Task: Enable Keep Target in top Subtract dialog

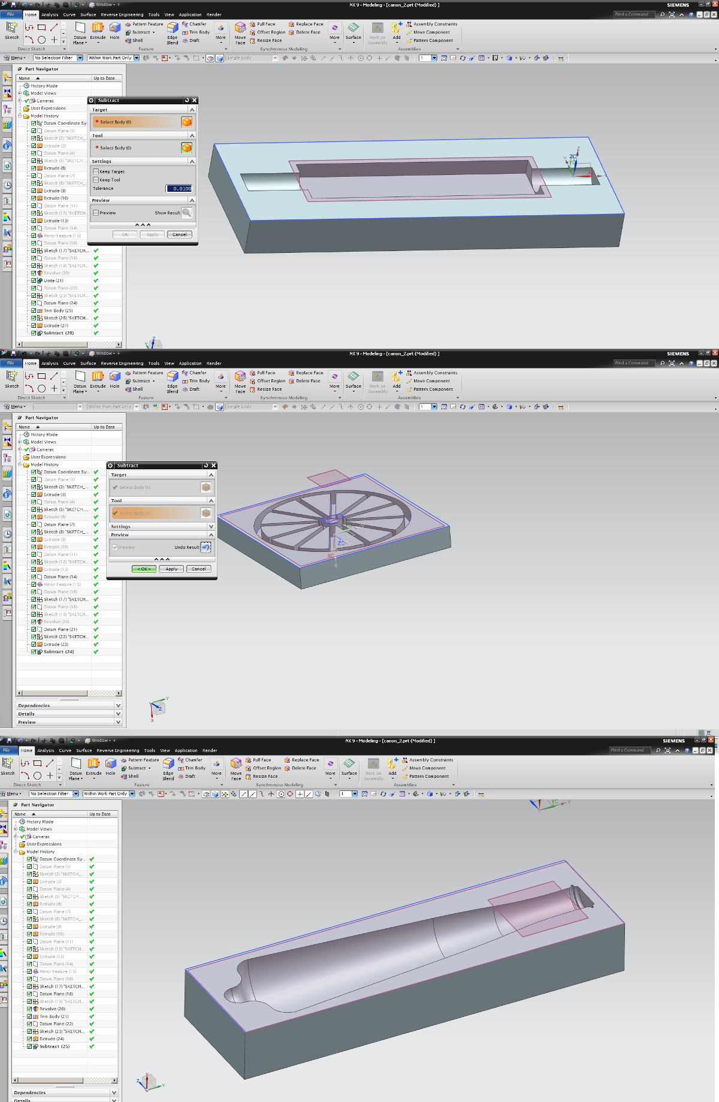Action: click(96, 171)
